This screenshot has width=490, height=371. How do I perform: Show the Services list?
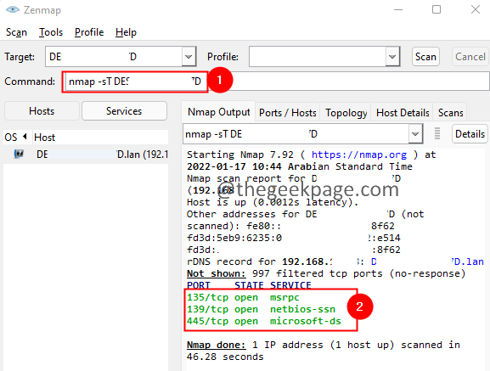[124, 111]
